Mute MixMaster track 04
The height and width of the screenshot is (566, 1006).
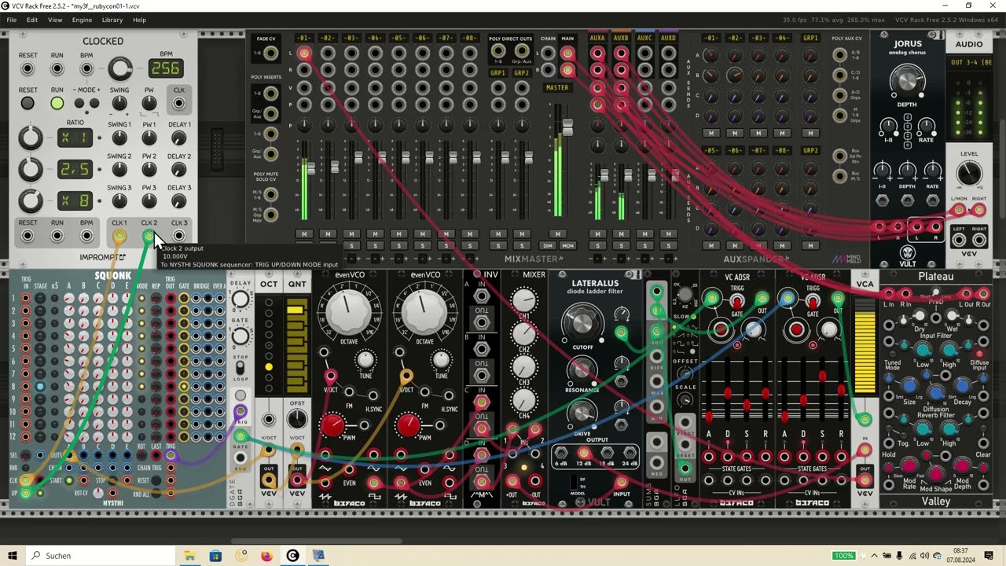click(375, 233)
